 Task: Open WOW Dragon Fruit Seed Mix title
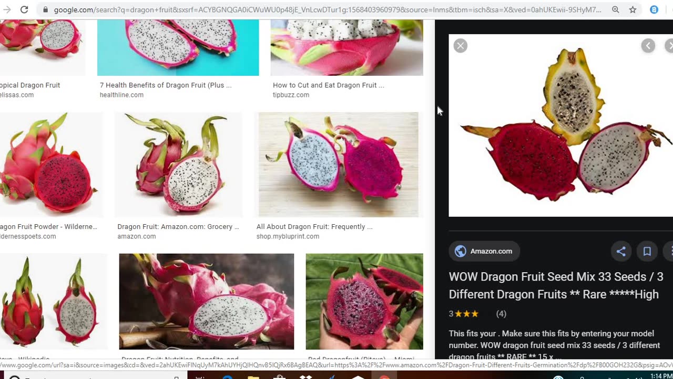(x=556, y=285)
